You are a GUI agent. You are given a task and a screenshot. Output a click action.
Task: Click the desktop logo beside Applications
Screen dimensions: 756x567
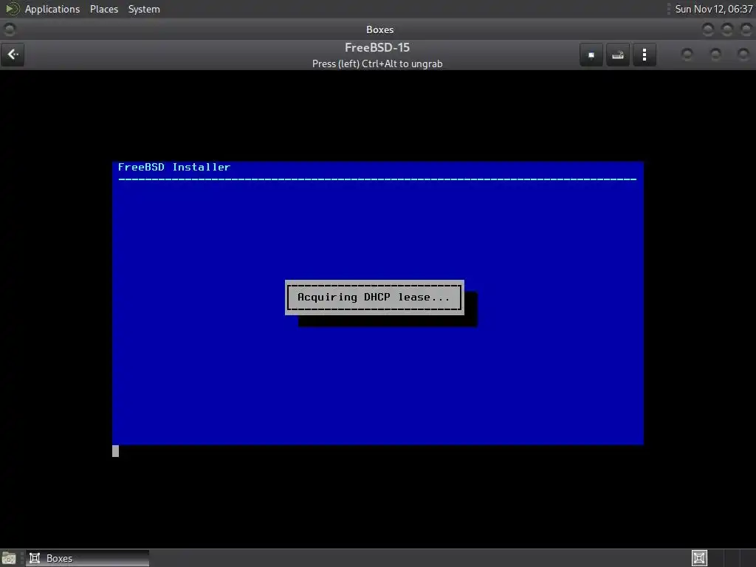coord(12,9)
